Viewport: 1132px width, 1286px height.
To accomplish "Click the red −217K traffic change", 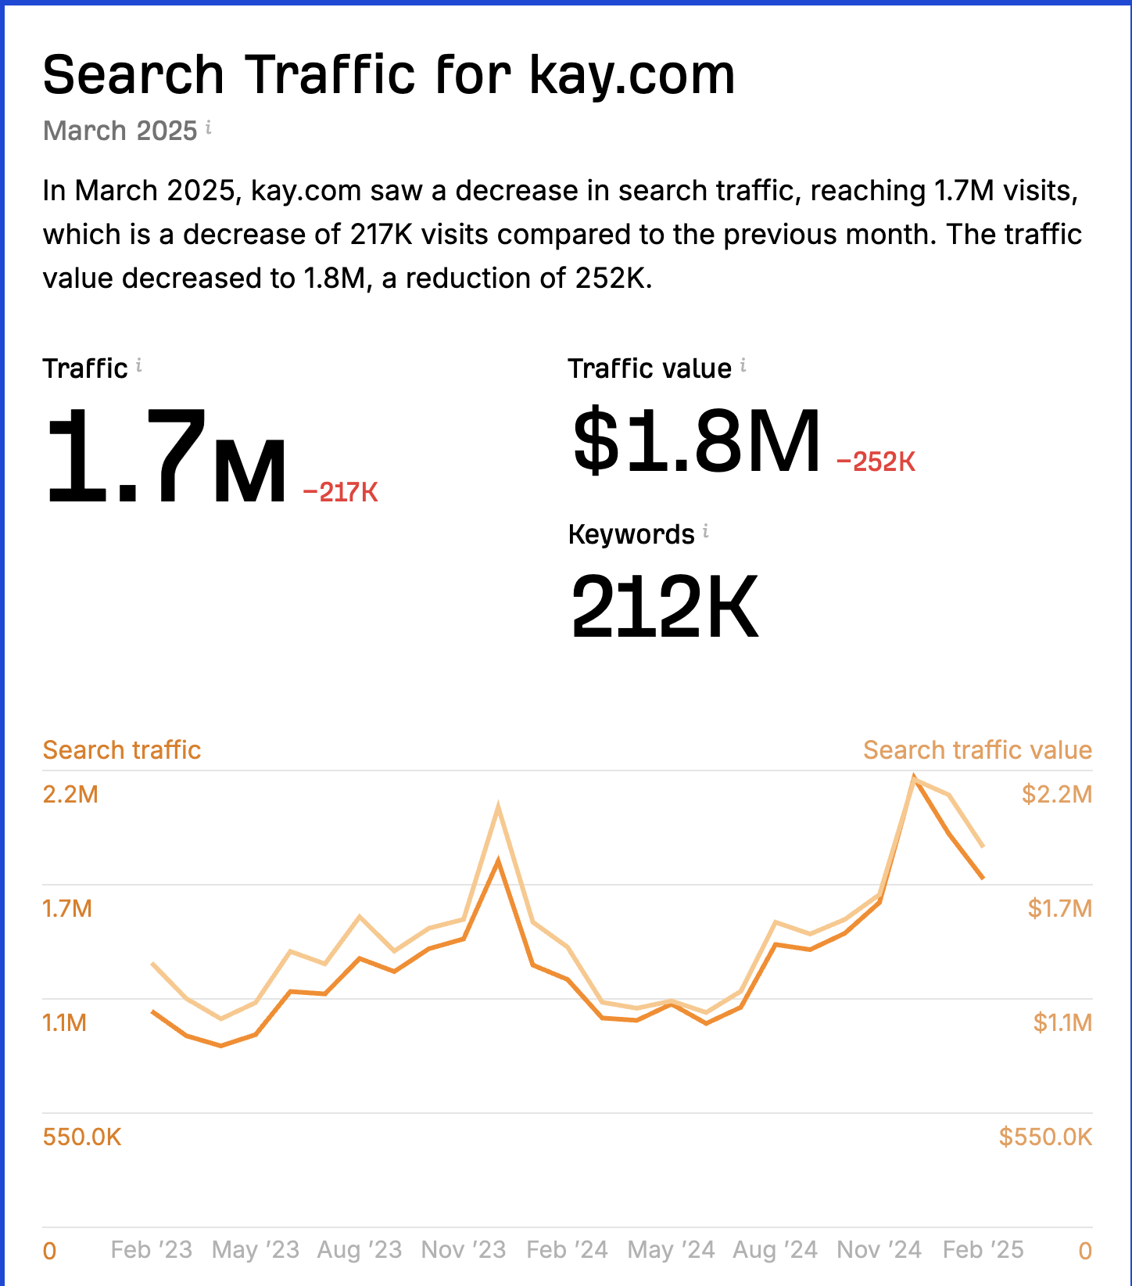I will 340,492.
